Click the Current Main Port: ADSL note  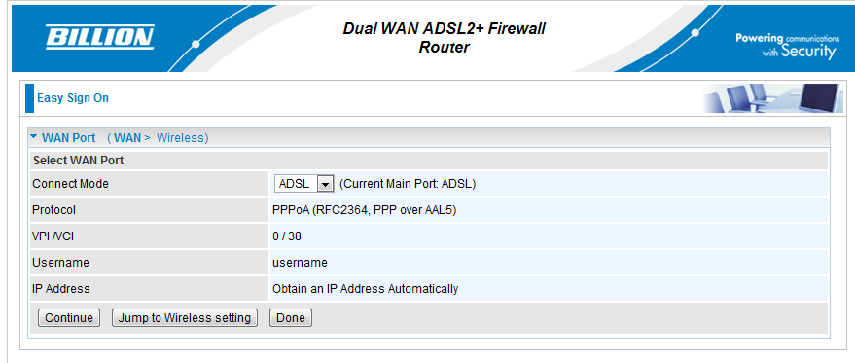point(408,184)
